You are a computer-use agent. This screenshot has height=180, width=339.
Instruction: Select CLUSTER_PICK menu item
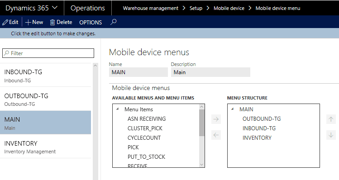[145, 128]
